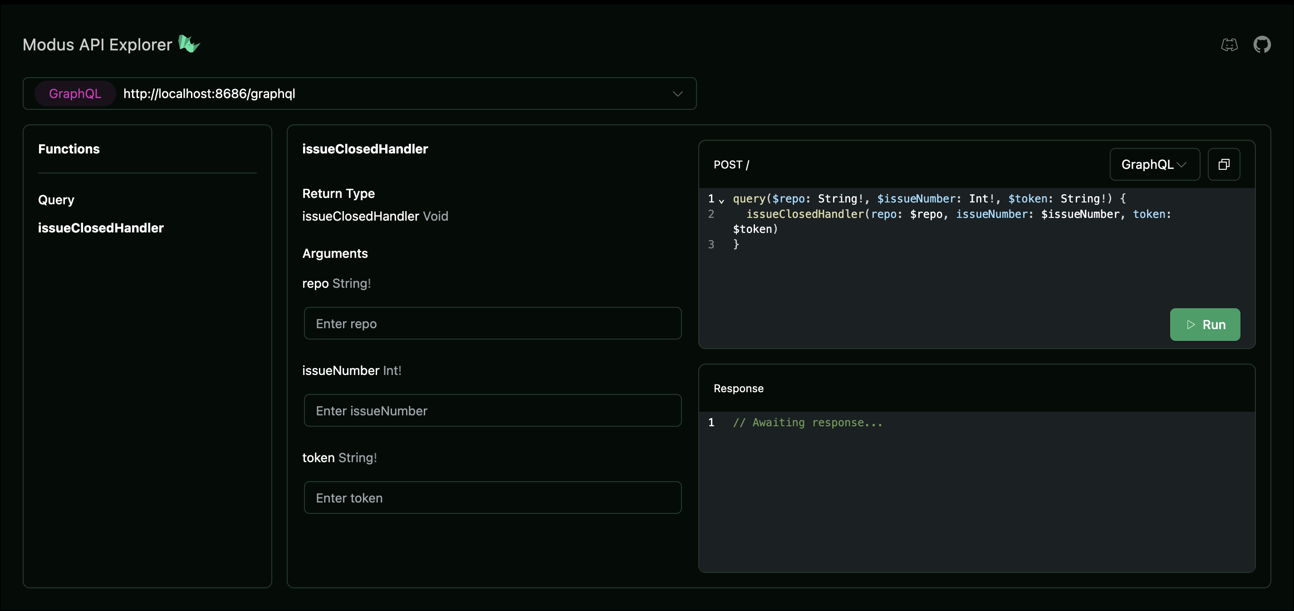Viewport: 1294px width, 611px height.
Task: Click the Arguments heading
Action: coord(335,253)
